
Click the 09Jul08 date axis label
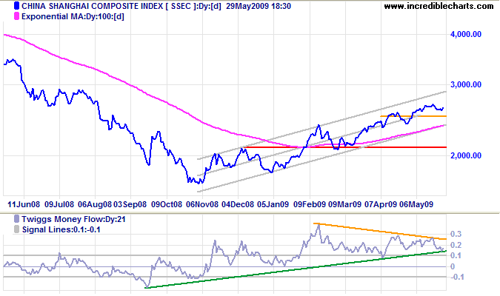click(59, 204)
